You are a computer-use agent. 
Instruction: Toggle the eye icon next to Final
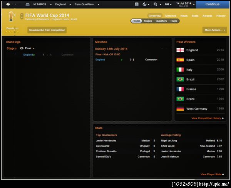(x=22, y=48)
